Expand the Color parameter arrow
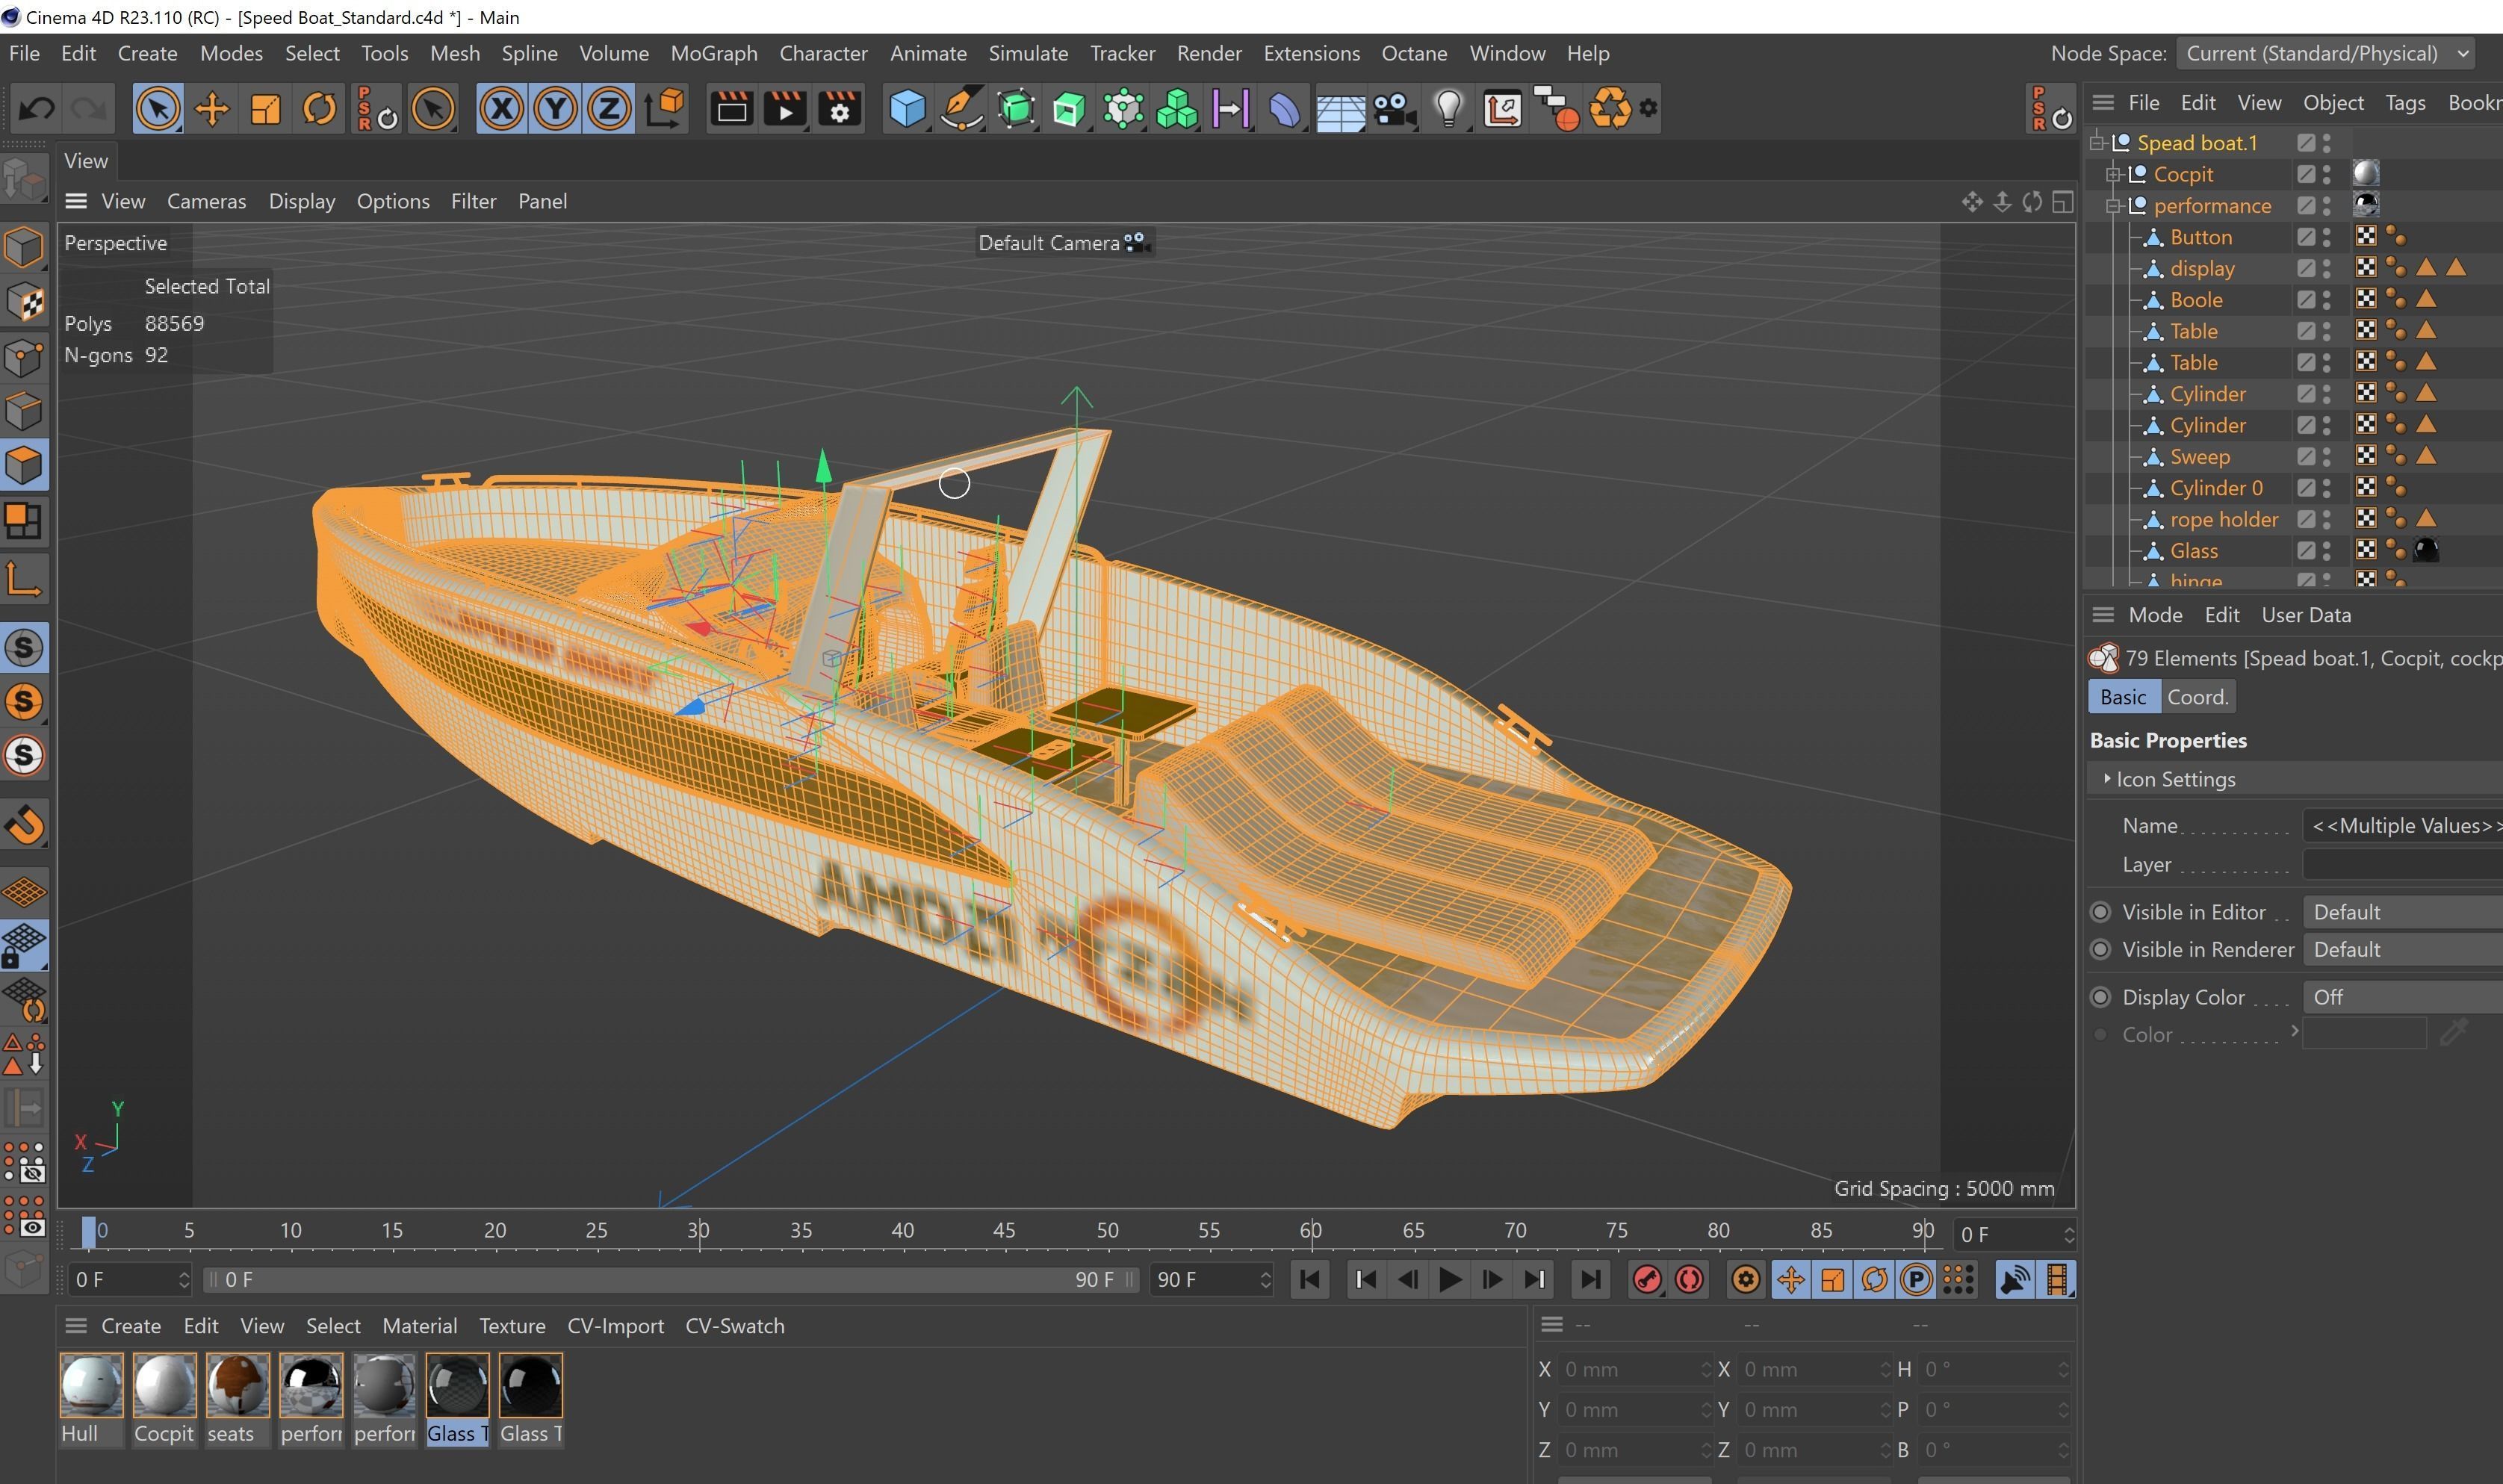2503x1484 pixels. click(2294, 1030)
